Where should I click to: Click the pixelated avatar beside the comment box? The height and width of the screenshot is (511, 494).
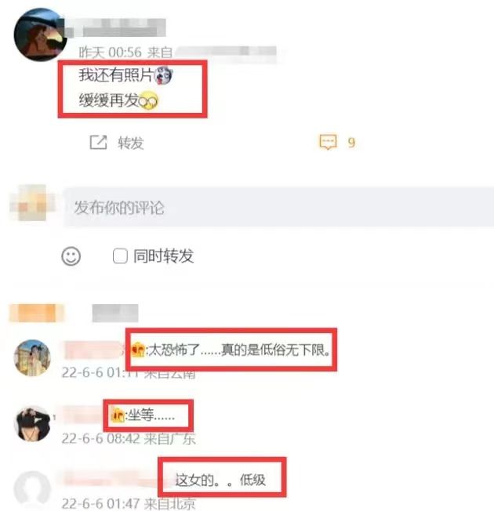[32, 203]
